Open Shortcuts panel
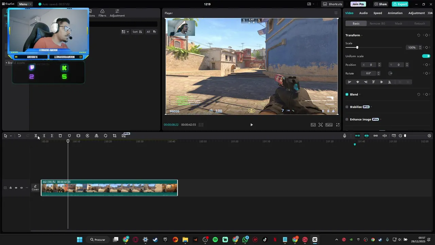This screenshot has height=245, width=435. [x=333, y=4]
